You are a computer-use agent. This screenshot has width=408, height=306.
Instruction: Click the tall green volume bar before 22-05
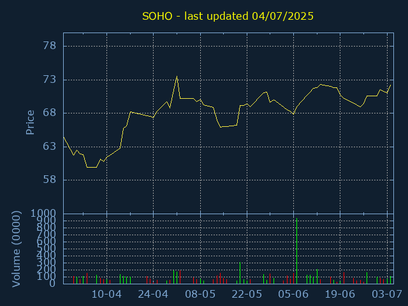(240, 273)
